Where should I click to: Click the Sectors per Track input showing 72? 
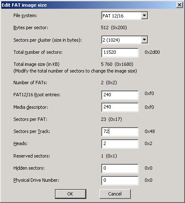point(120,131)
